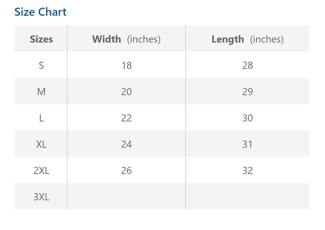The height and width of the screenshot is (230, 325).
Task: Click the width value 18
Action: click(126, 65)
